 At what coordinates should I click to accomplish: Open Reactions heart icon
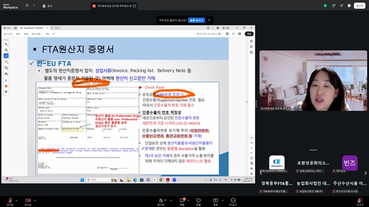click(198, 201)
